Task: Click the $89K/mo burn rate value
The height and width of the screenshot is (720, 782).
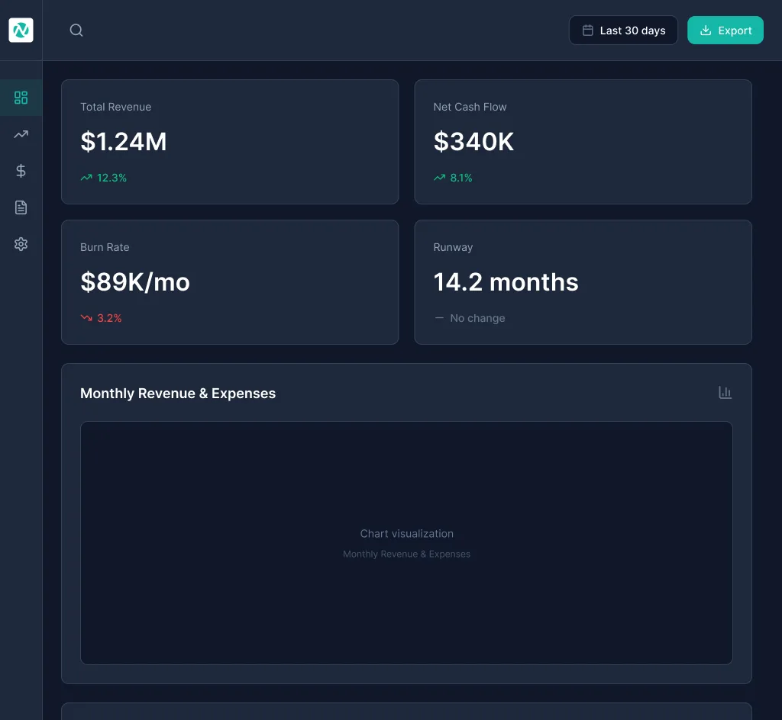Action: coord(135,282)
